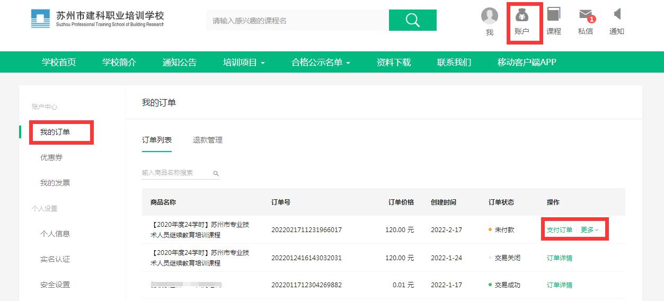Click the magnifier in order search box
This screenshot has height=301, width=664.
pyautogui.click(x=216, y=173)
